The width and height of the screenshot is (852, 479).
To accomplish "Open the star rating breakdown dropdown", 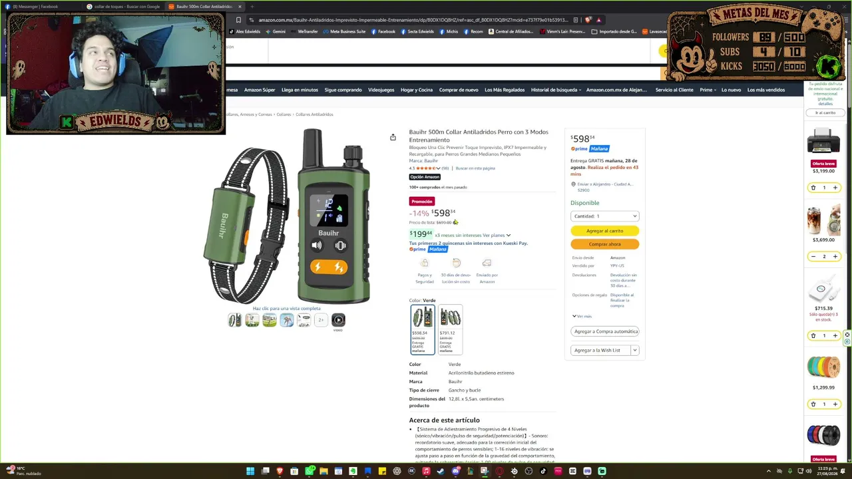I will coord(438,168).
